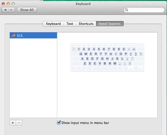
Task: Click the Keyboard window title text
Action: 83,4
